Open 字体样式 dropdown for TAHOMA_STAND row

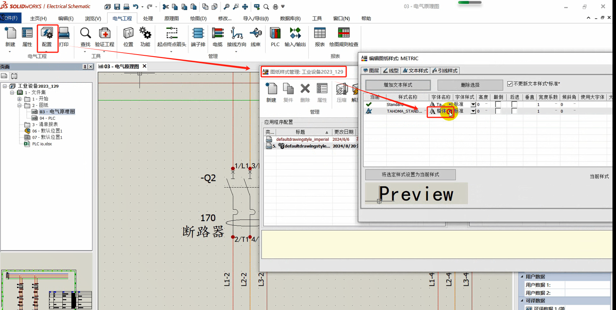473,111
